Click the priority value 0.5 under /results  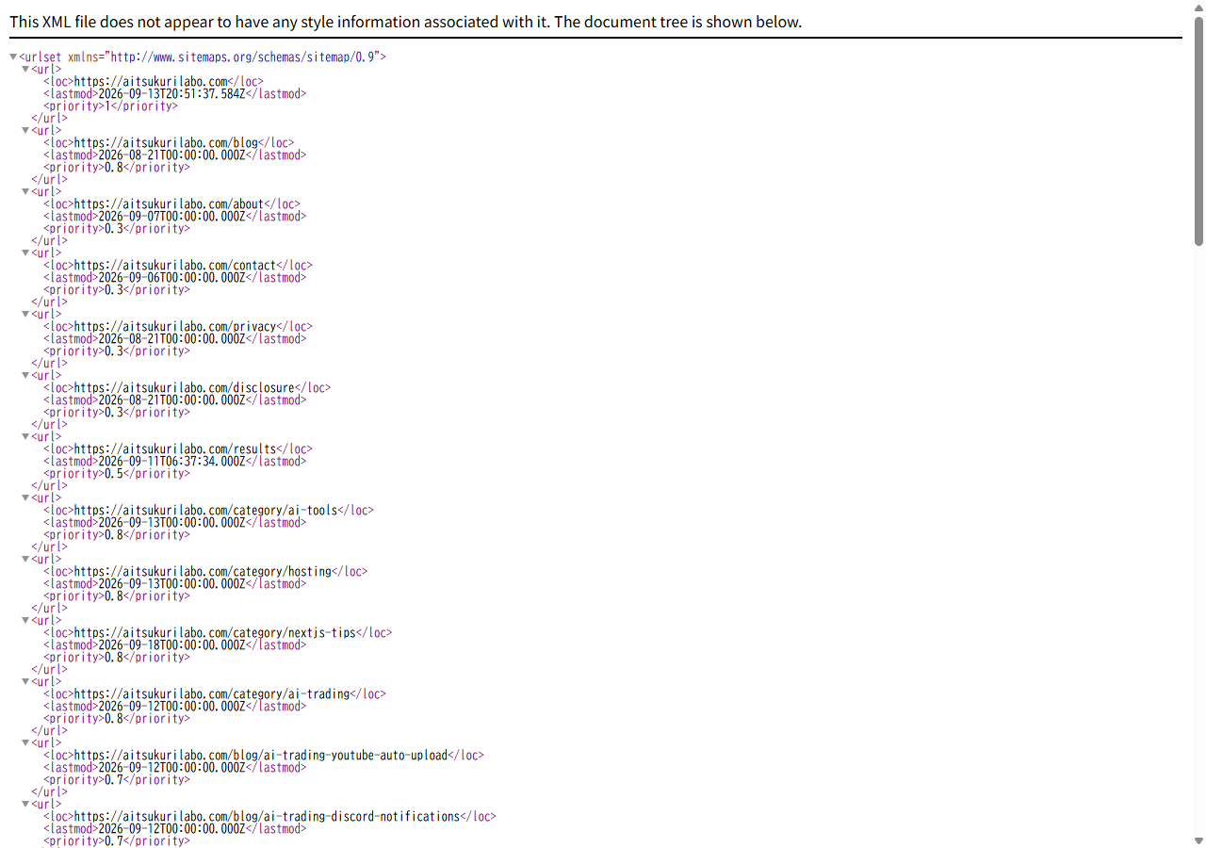pyautogui.click(x=114, y=474)
